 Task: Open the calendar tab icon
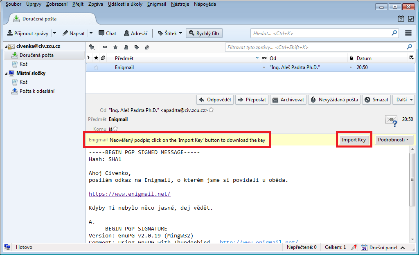[x=401, y=19]
